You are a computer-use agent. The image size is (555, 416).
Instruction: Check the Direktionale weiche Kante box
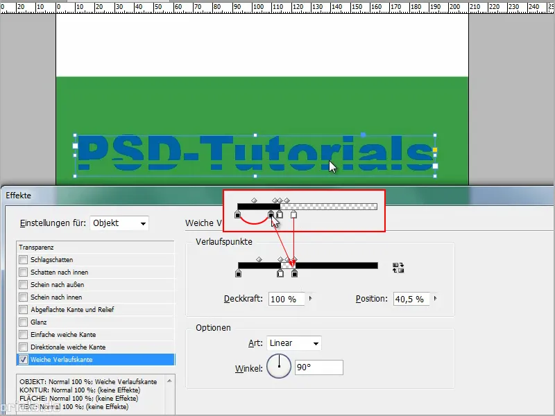pyautogui.click(x=24, y=347)
